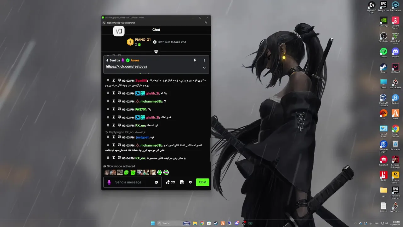Open pinned link kick.com/restovva
The image size is (403, 227).
(127, 67)
